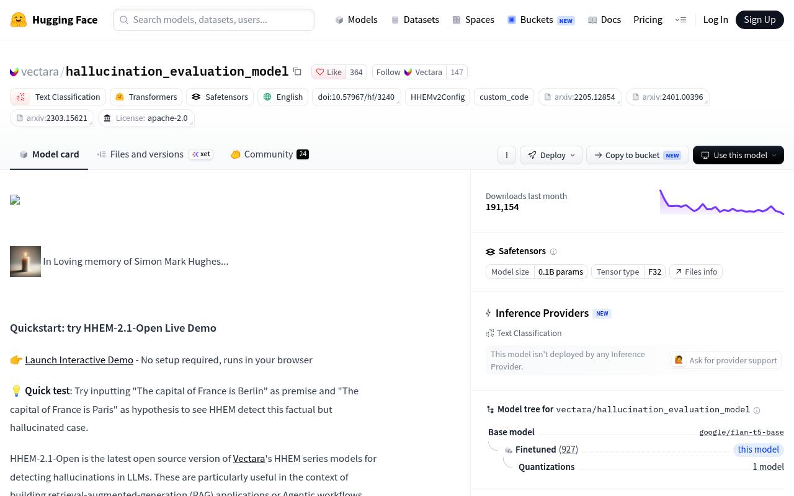Filter by Transformers tag

146,97
